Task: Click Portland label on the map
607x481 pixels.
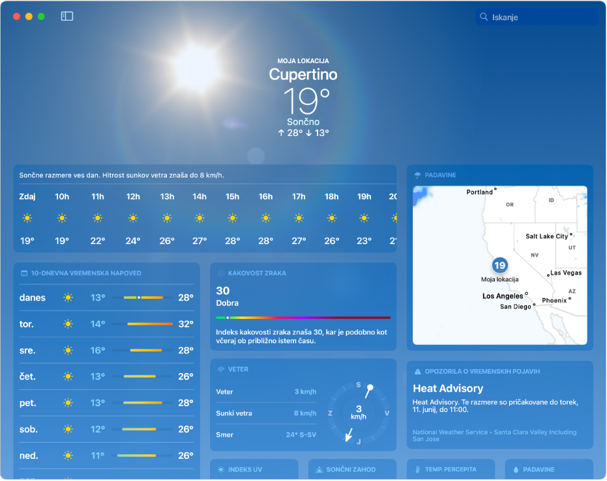Action: (480, 192)
